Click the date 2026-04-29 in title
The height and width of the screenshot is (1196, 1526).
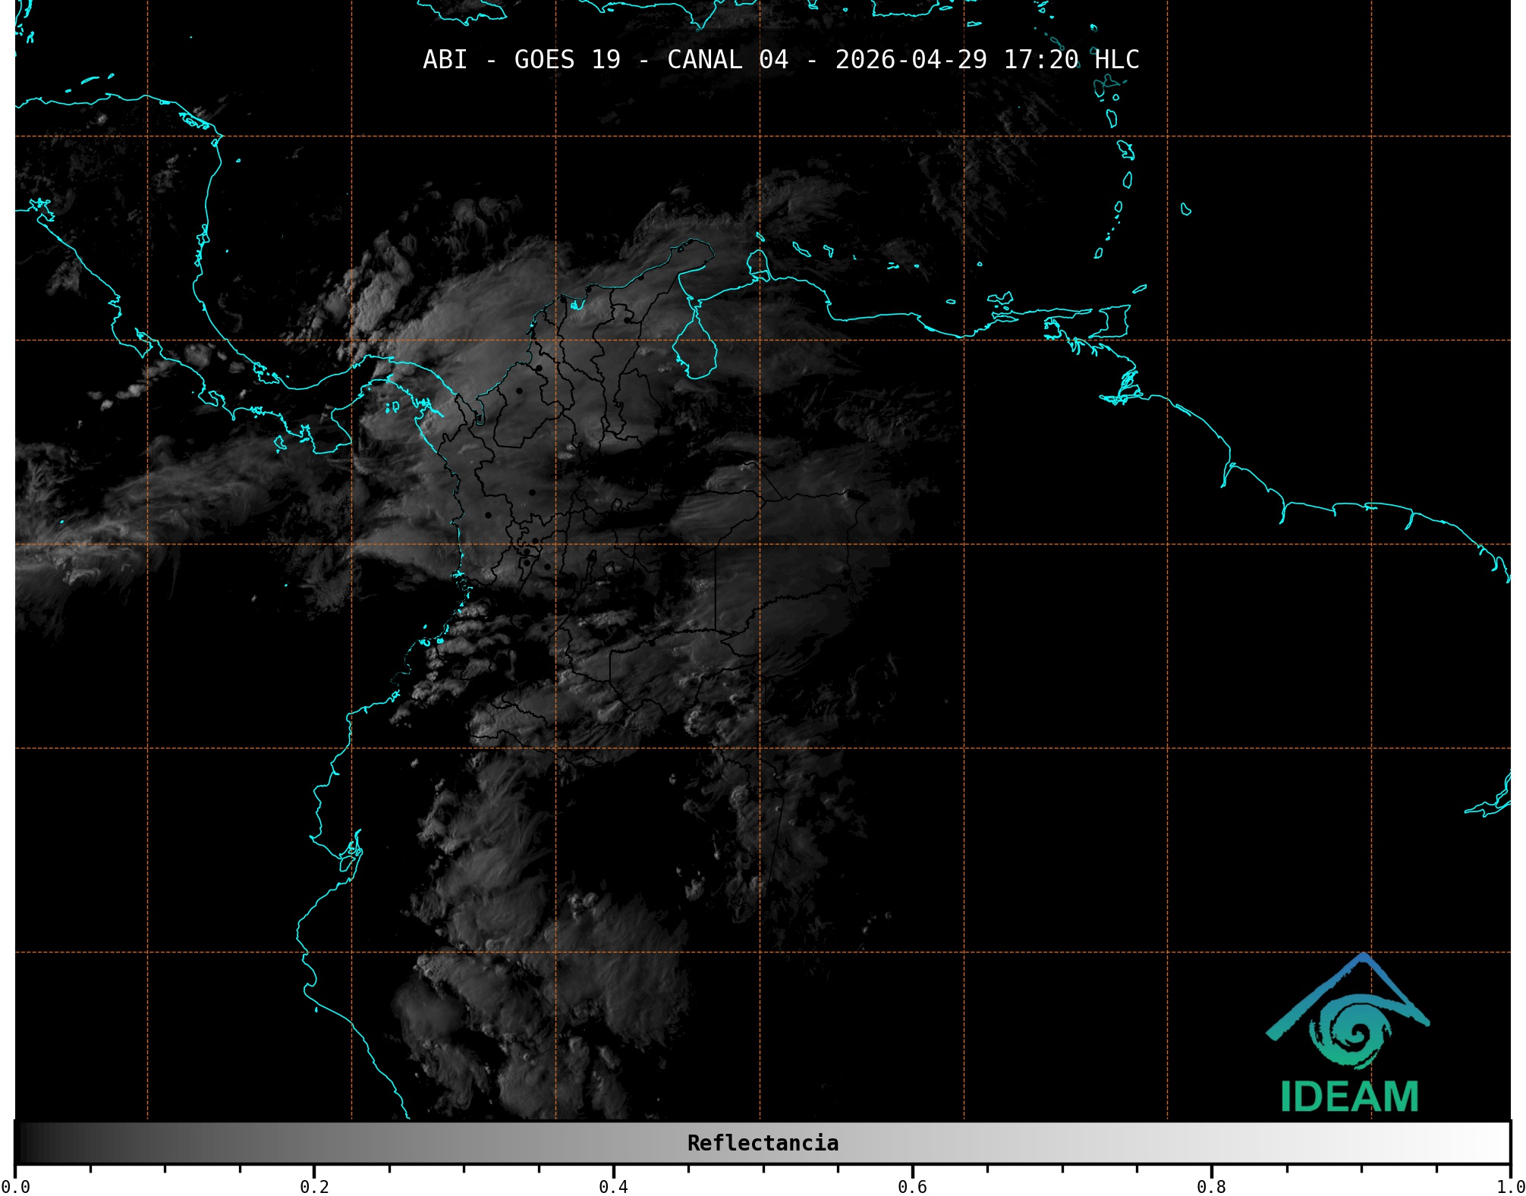pyautogui.click(x=911, y=60)
